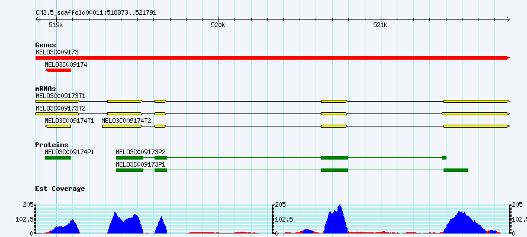The height and width of the screenshot is (237, 527).
Task: Select the first green segment under MELO3C009173P2
Action: pyautogui.click(x=130, y=158)
